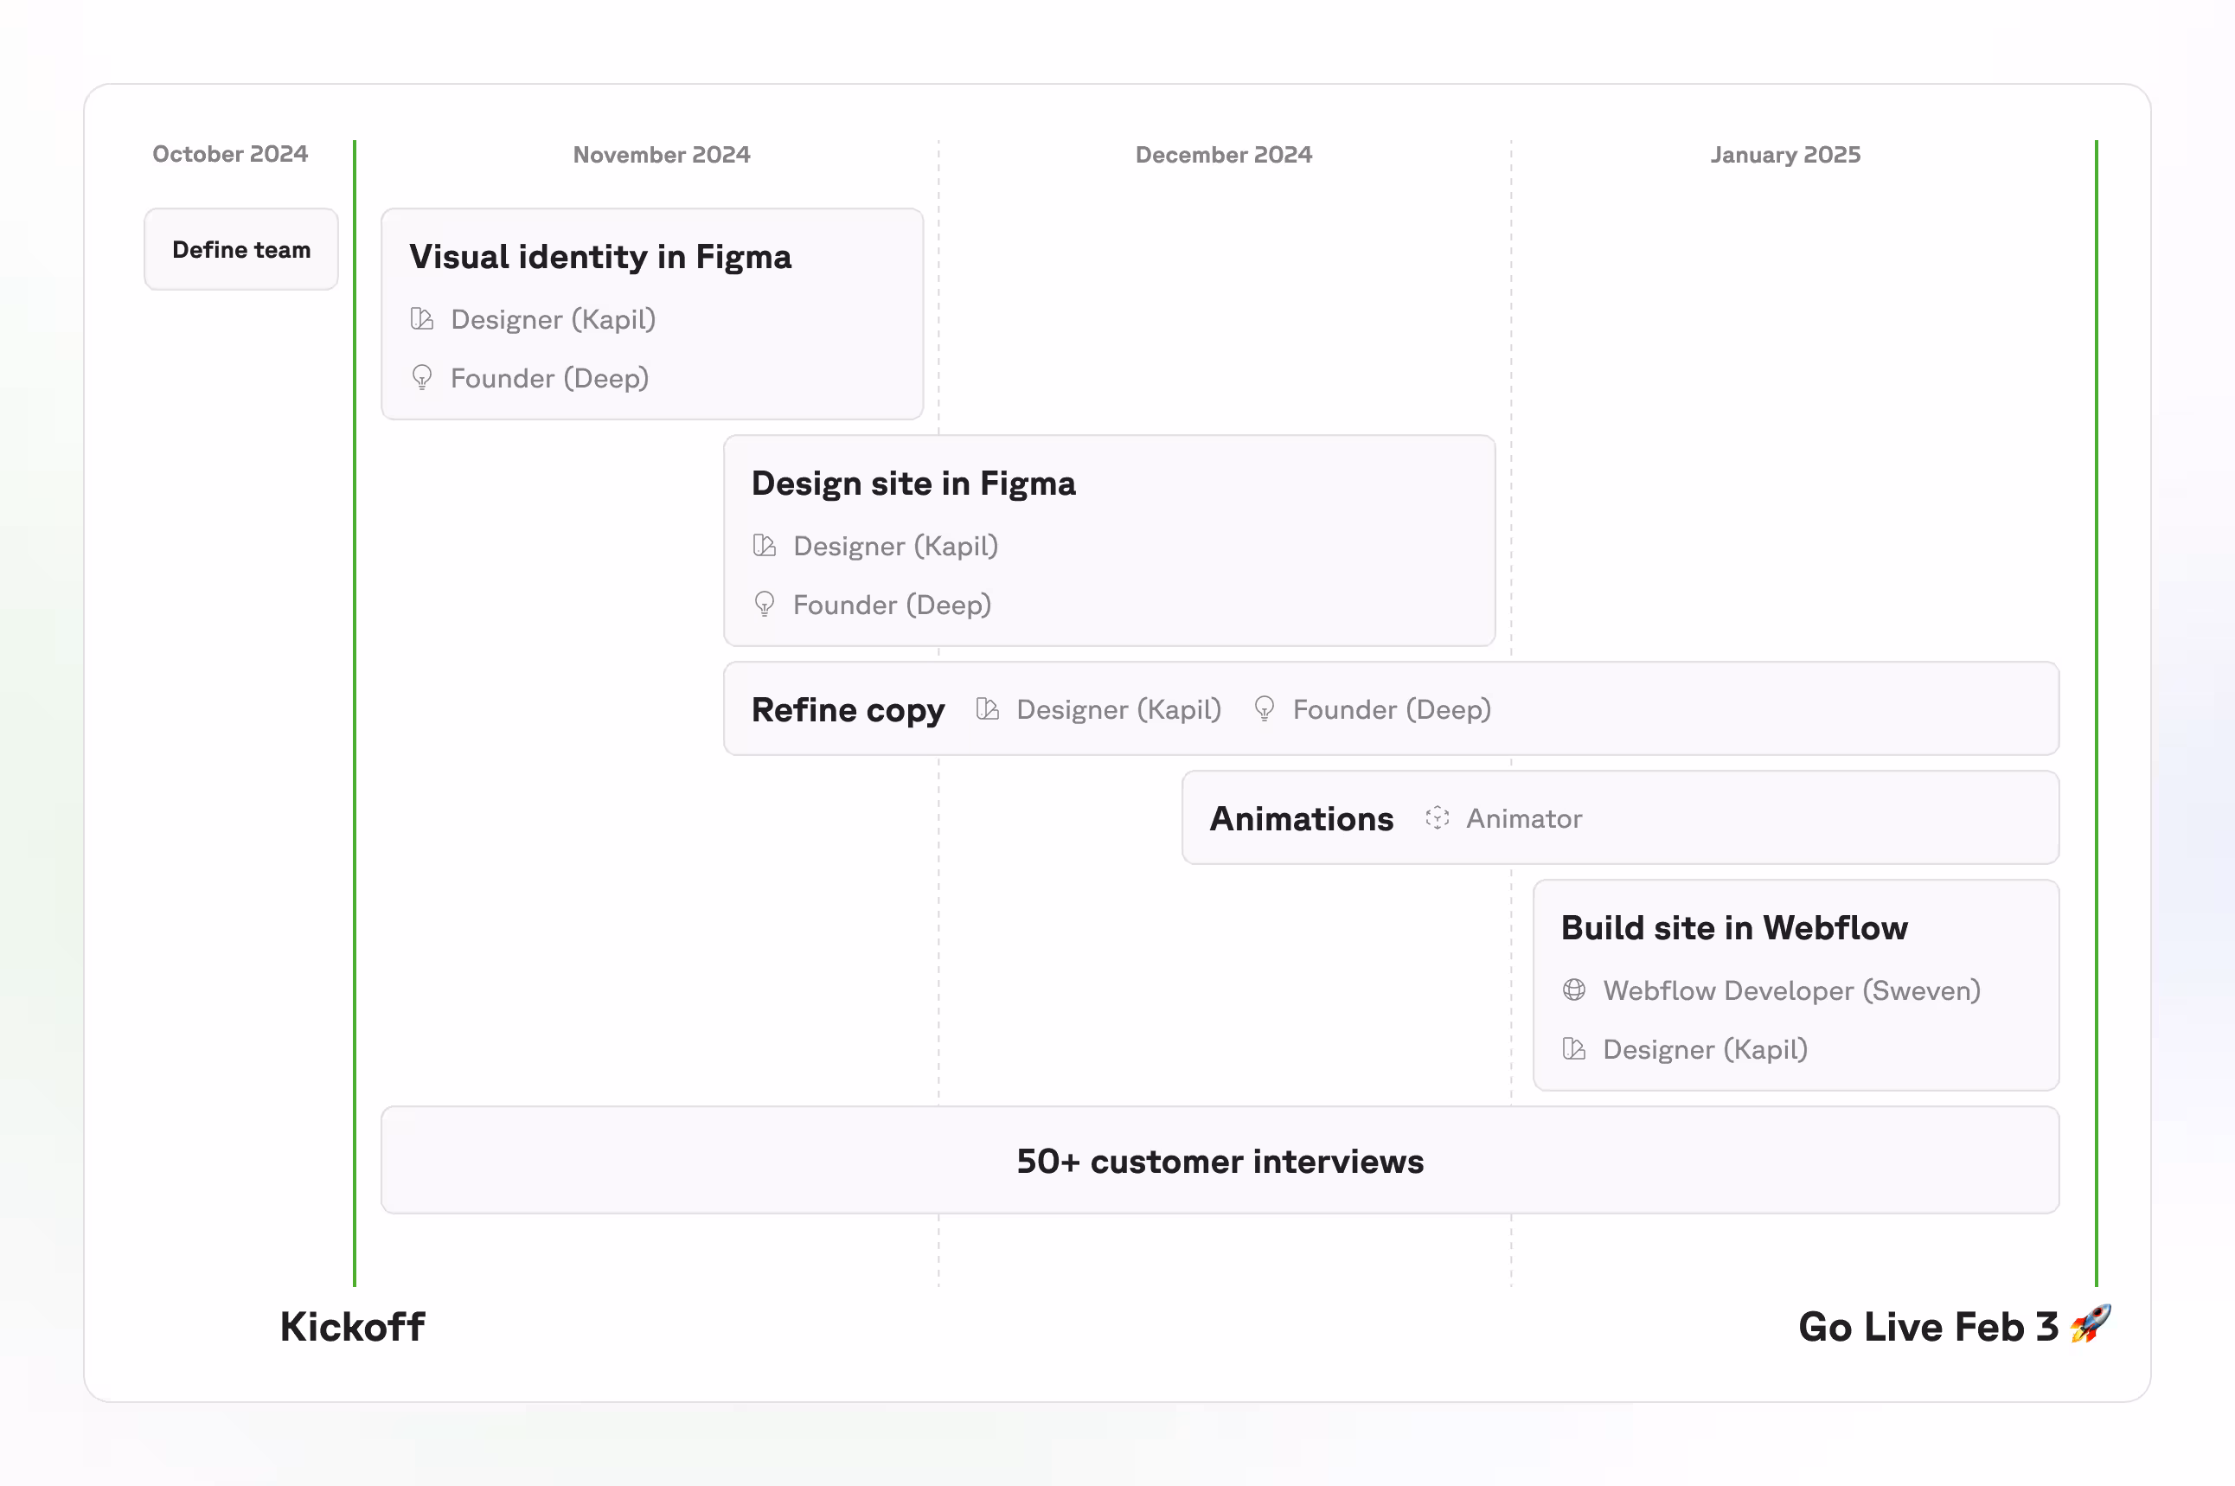Click lightbulb icon in Design site card
Viewport: 2235px width, 1486px height.
pos(764,604)
